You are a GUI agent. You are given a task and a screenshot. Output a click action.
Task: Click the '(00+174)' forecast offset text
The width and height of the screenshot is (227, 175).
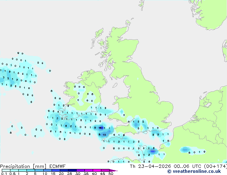click(x=216, y=166)
